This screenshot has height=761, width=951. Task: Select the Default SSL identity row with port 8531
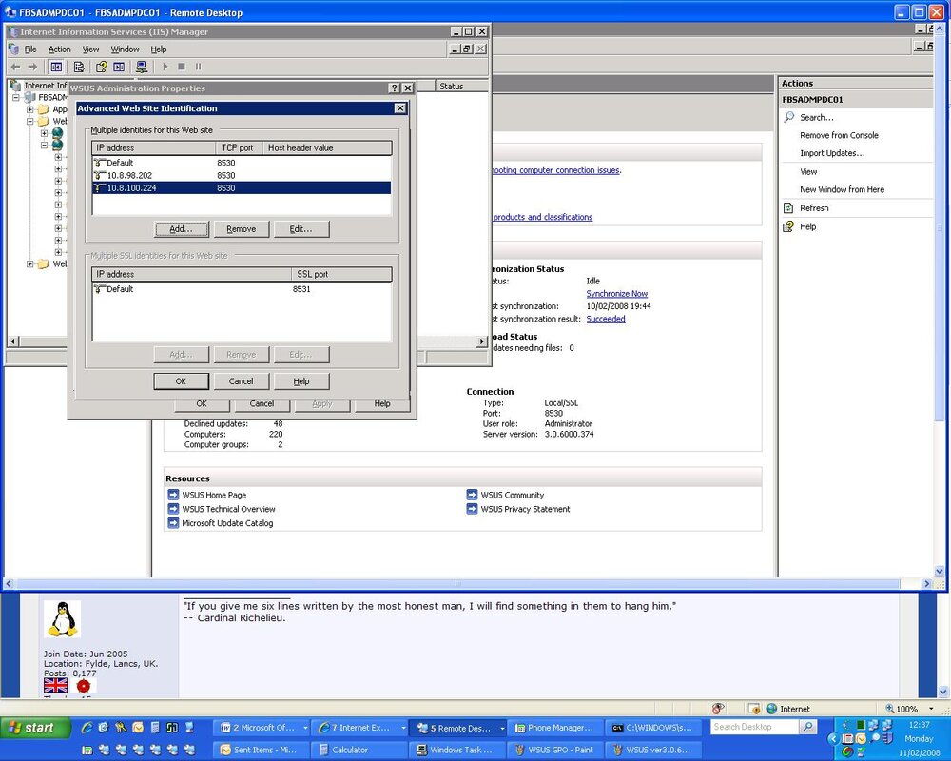pos(242,289)
